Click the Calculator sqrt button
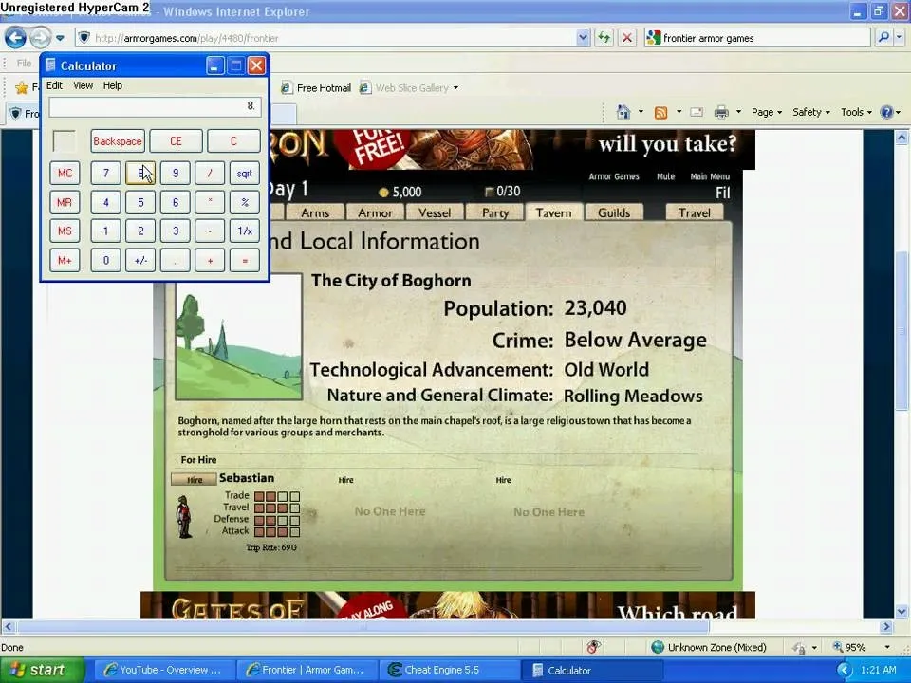 tap(245, 173)
